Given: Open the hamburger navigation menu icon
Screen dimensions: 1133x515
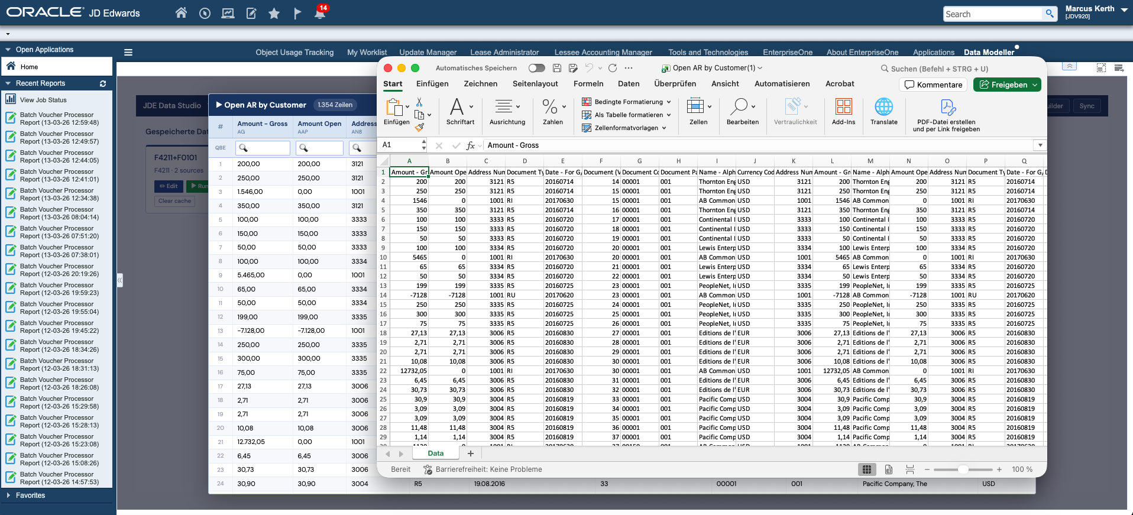Looking at the screenshot, I should click(128, 52).
